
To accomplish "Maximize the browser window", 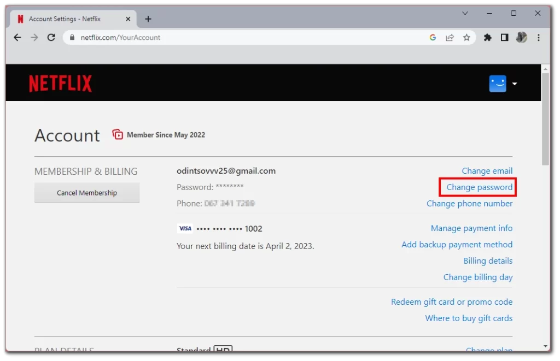I will [513, 13].
